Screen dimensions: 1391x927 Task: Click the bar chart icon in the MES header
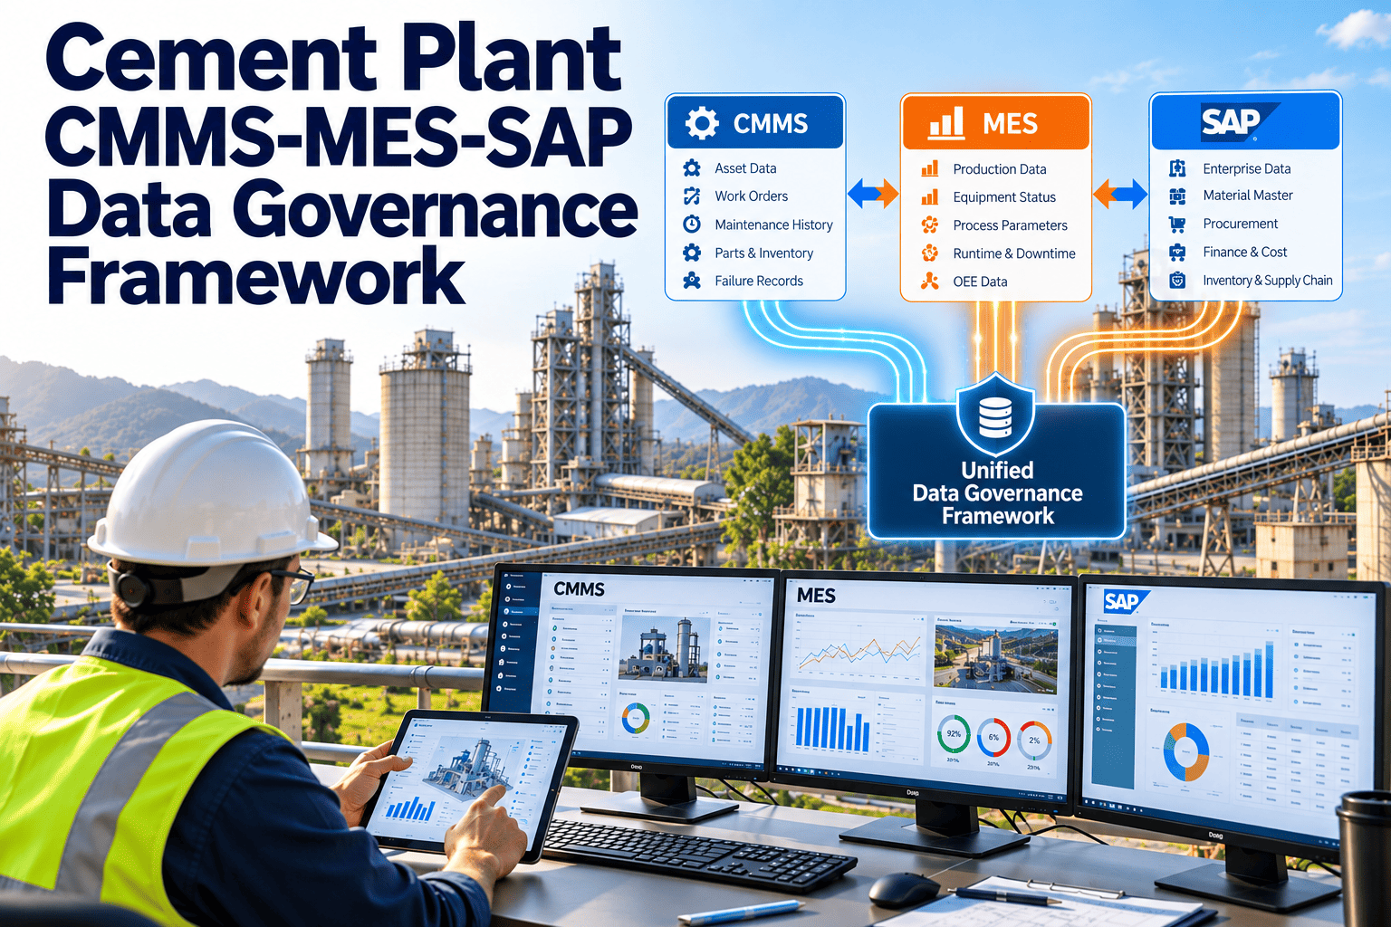[946, 123]
